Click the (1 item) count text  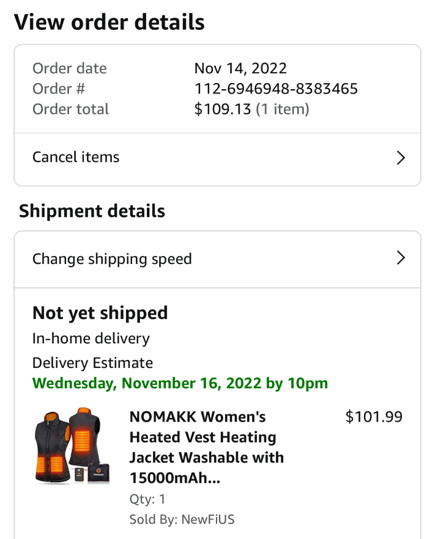coord(282,109)
